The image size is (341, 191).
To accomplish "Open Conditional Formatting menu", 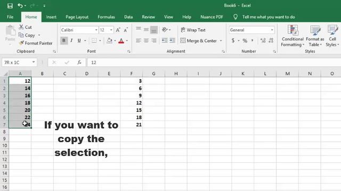I will (x=293, y=36).
